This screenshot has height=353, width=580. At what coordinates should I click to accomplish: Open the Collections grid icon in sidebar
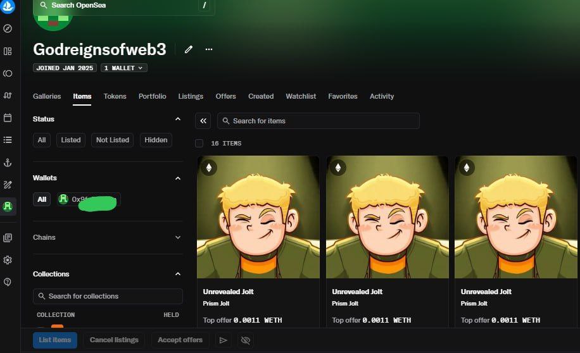[8, 51]
